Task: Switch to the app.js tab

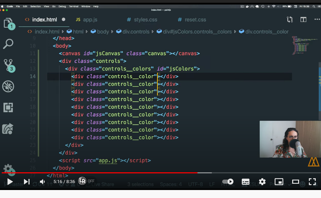Action: coord(87,20)
